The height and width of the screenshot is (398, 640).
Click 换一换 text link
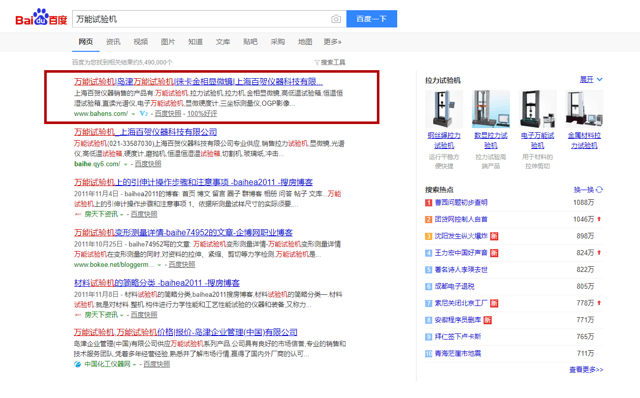click(x=584, y=190)
